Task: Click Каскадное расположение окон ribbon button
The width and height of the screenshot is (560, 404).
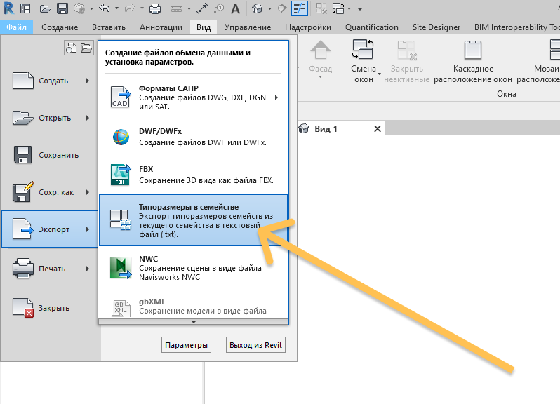Action: [473, 62]
